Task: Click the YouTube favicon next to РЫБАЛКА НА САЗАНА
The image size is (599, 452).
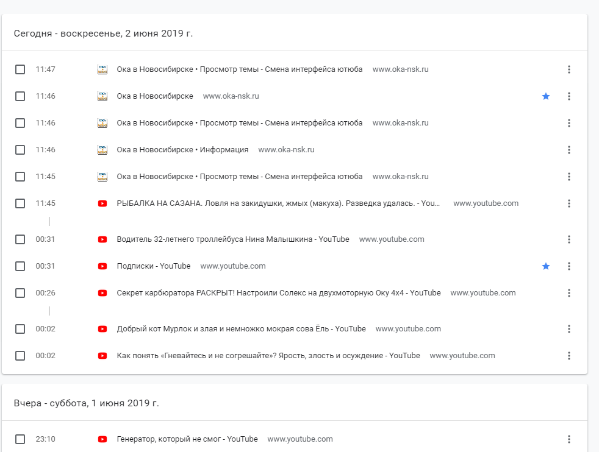Action: [102, 203]
